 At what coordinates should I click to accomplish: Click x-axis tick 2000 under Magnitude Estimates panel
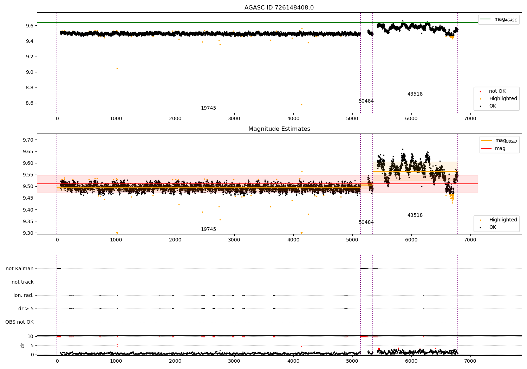pos(175,240)
